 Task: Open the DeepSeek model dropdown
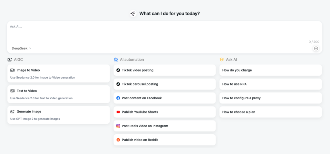coord(22,48)
